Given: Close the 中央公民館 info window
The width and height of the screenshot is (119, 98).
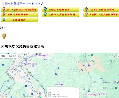Looking at the screenshot, I should 76,91.
